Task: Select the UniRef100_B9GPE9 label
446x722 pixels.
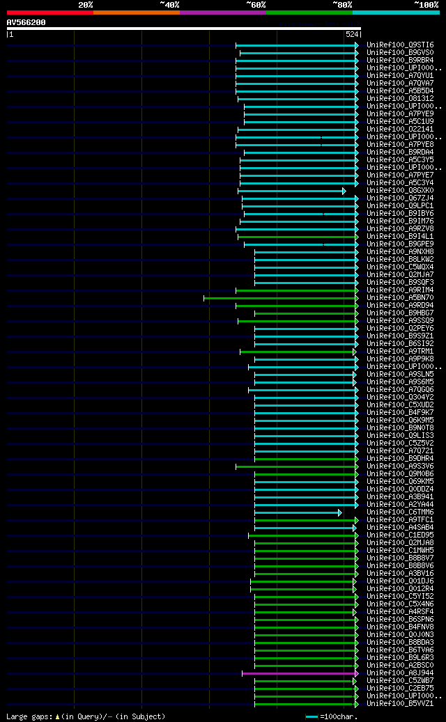Action: click(400, 244)
